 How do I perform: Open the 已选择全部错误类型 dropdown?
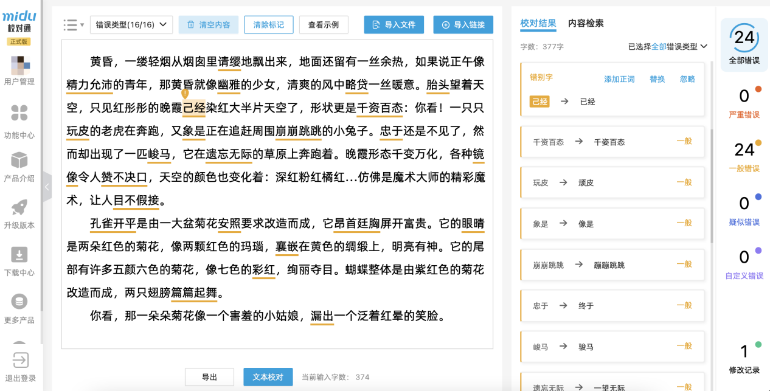pyautogui.click(x=667, y=46)
